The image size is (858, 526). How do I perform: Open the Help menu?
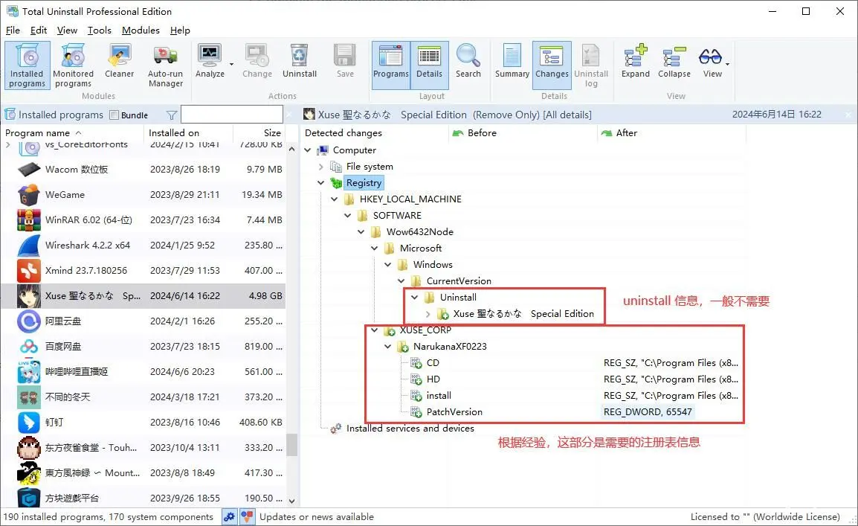pos(180,30)
